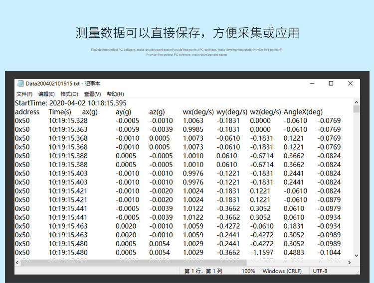Click the horizontal scrollbar right arrow
The width and height of the screenshot is (374, 283).
[350, 263]
